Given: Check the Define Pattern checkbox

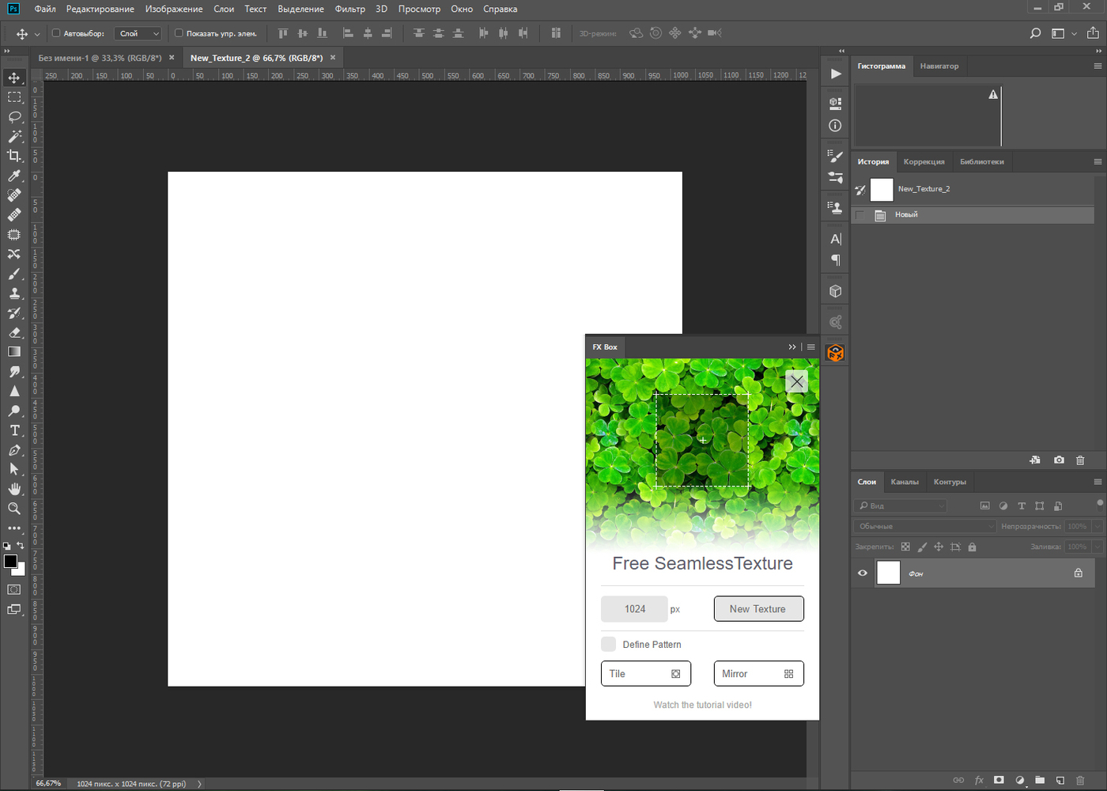Looking at the screenshot, I should [608, 644].
